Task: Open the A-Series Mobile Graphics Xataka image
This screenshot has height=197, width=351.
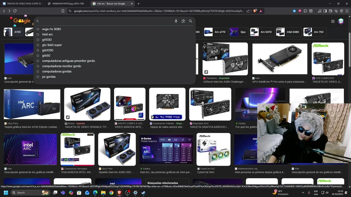Action: tap(166, 150)
